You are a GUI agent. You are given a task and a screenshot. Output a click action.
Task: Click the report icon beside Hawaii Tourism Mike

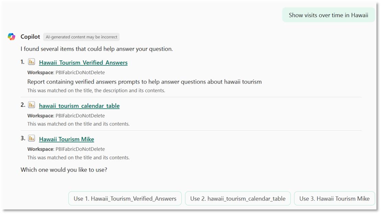point(31,138)
